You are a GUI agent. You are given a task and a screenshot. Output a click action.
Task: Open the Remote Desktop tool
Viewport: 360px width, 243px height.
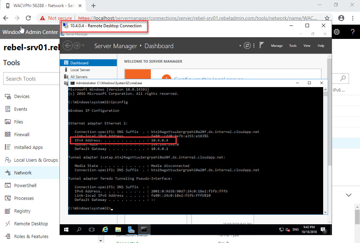tap(31, 224)
